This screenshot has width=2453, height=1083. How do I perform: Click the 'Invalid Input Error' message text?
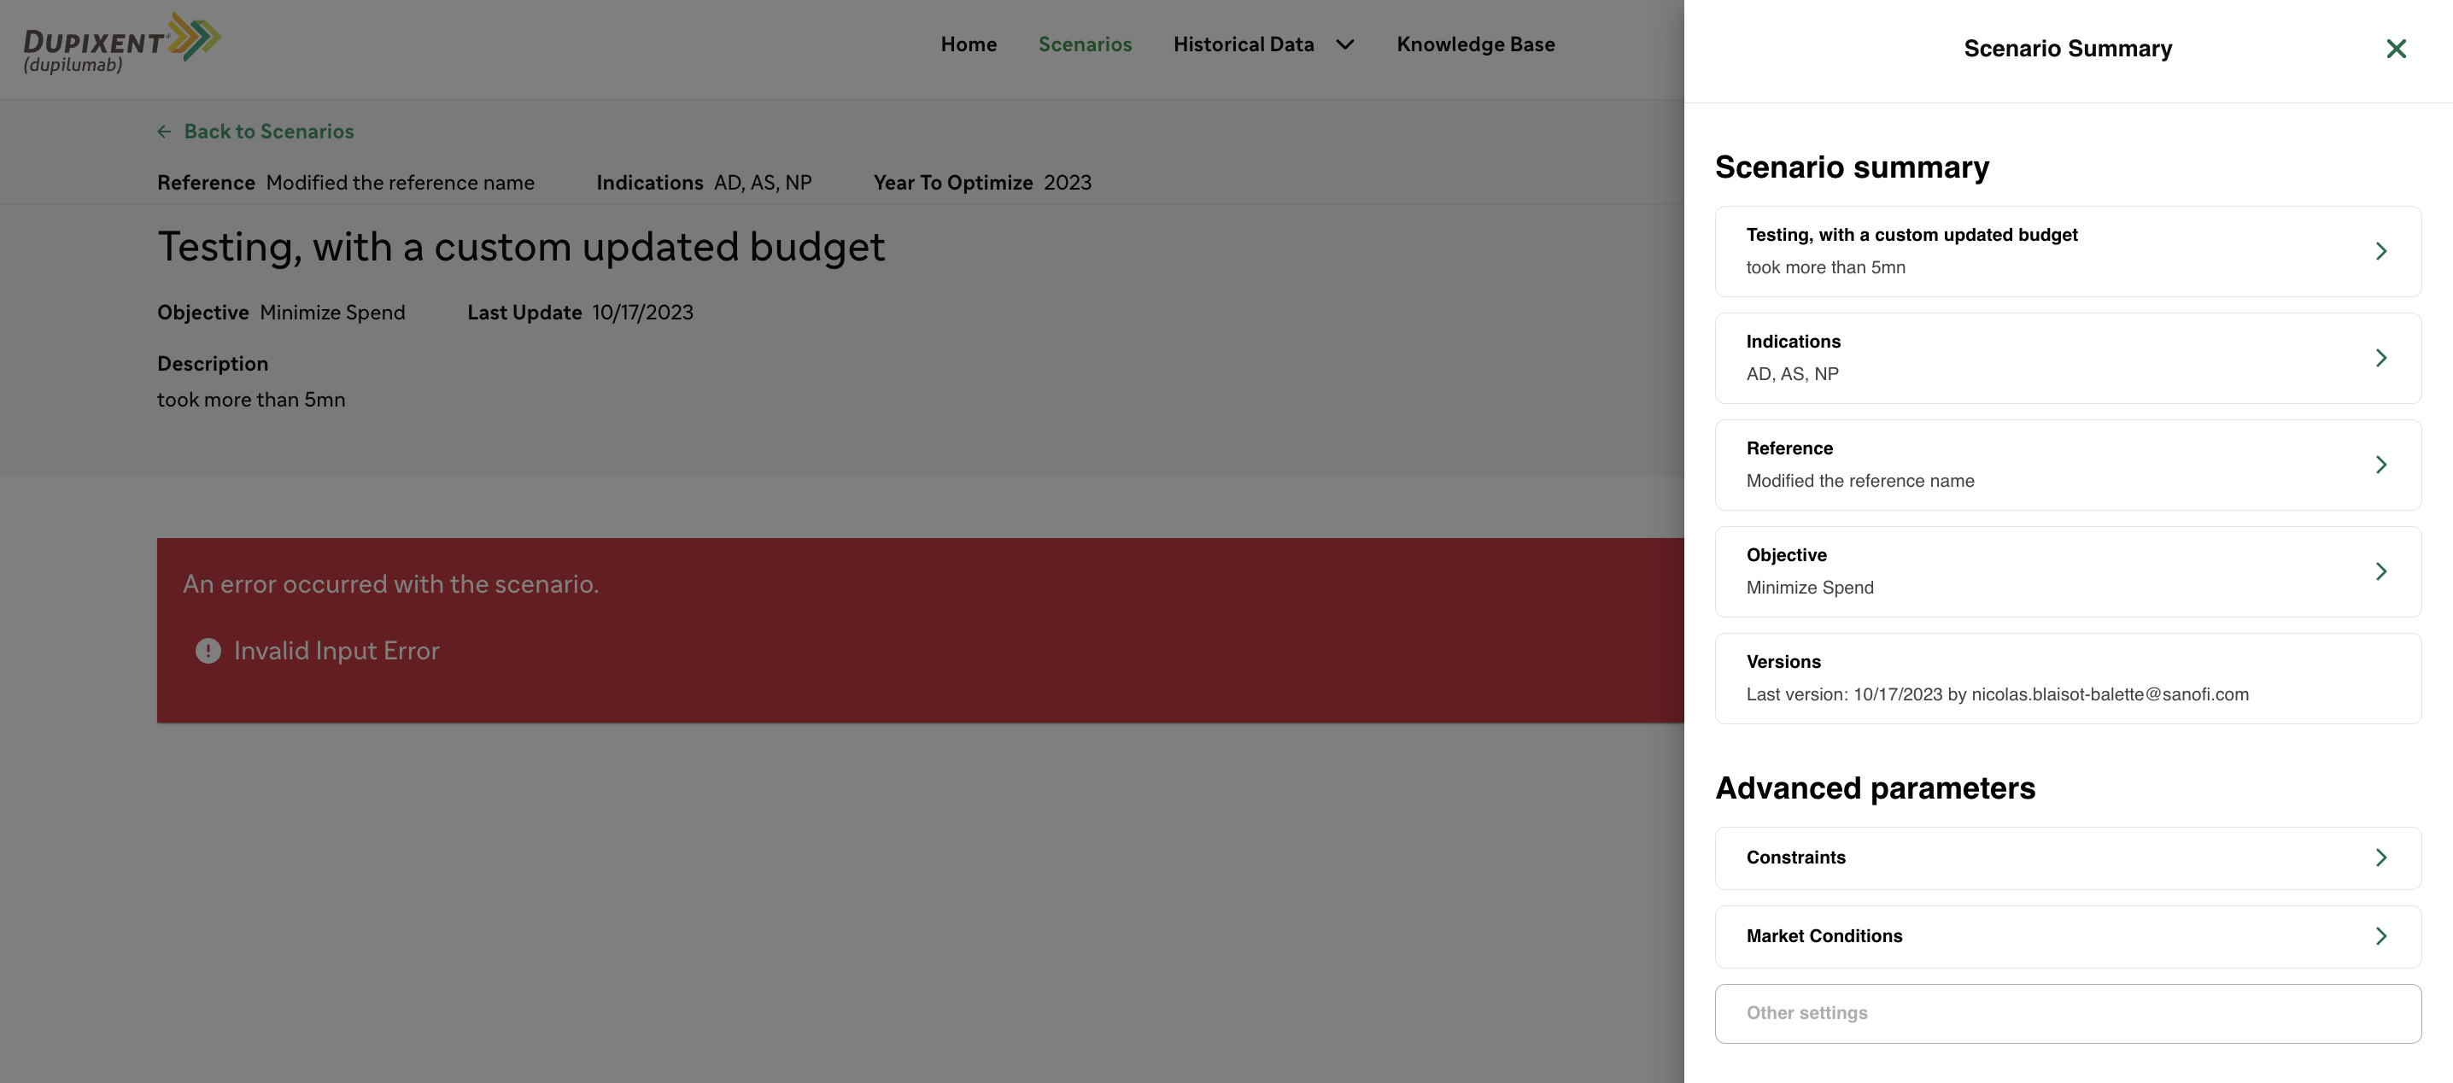click(337, 651)
